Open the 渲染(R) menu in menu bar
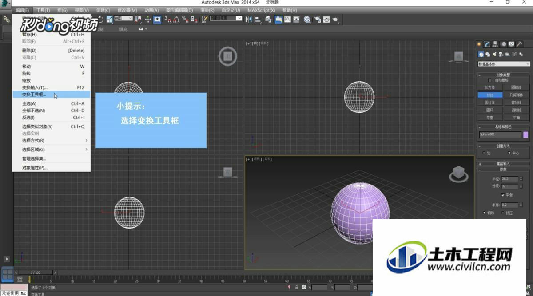 click(x=207, y=10)
